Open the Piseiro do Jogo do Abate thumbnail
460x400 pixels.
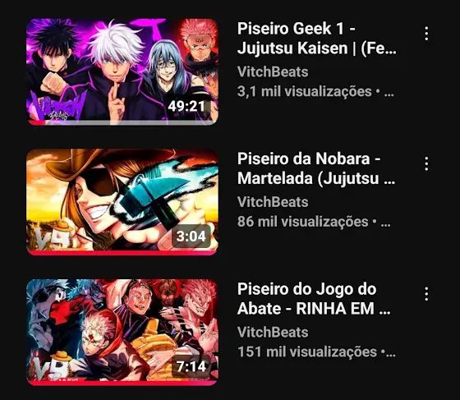122,333
